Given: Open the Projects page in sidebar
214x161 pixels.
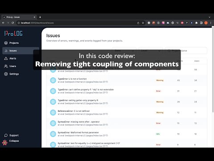Looking at the screenshot, I should click(12, 43).
